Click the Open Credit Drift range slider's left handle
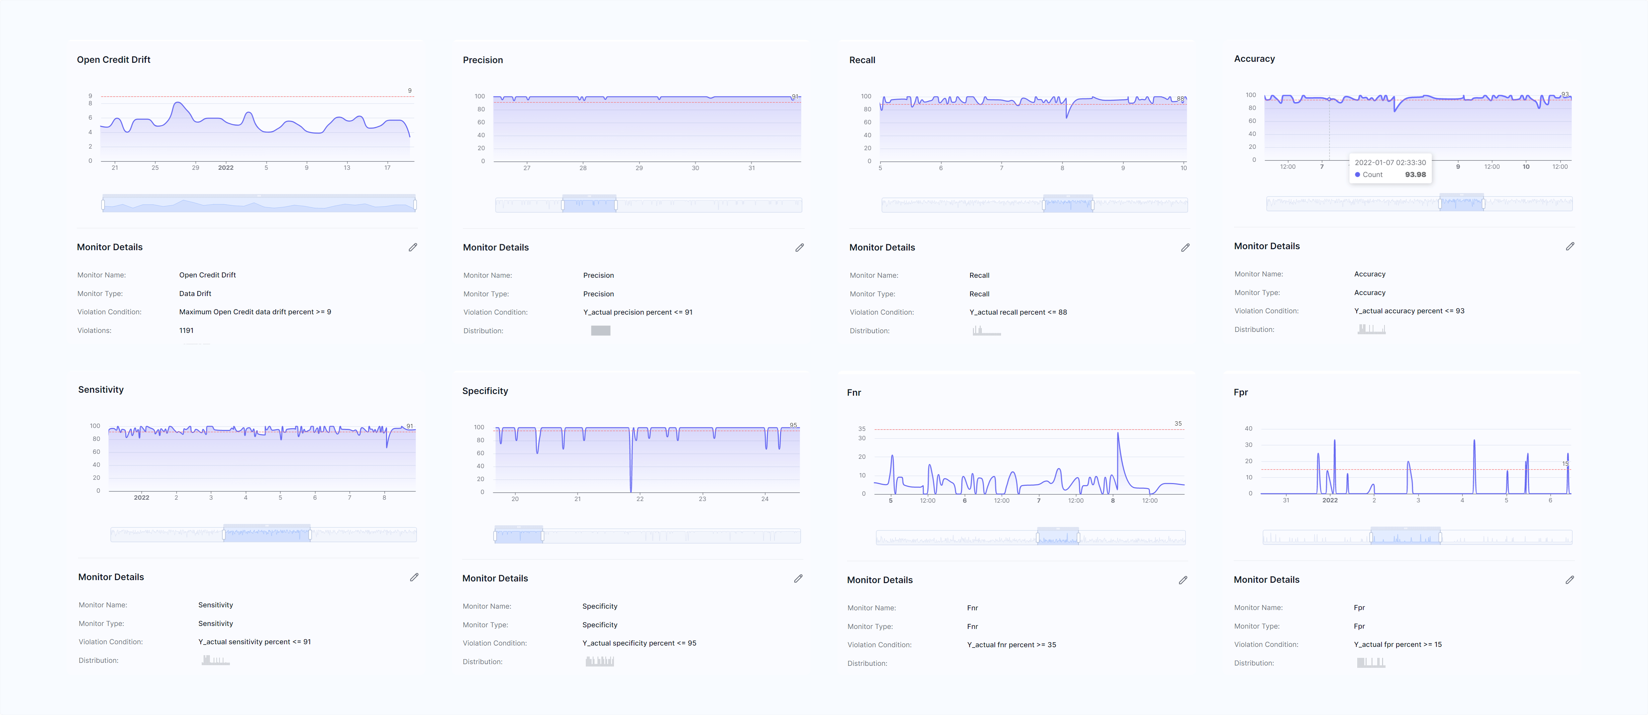 point(103,205)
